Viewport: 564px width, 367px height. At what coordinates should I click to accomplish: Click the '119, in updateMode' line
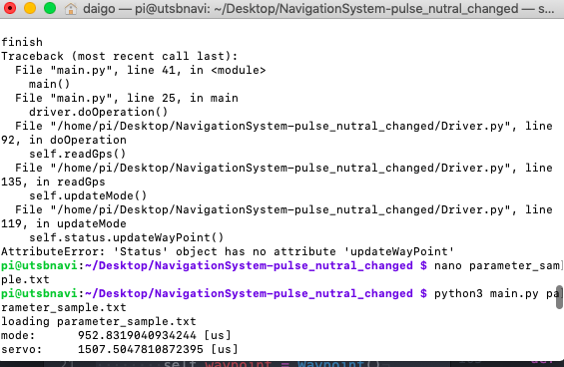coord(64,224)
